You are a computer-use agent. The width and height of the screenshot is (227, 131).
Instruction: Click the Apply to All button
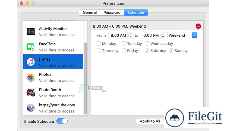tap(150, 121)
